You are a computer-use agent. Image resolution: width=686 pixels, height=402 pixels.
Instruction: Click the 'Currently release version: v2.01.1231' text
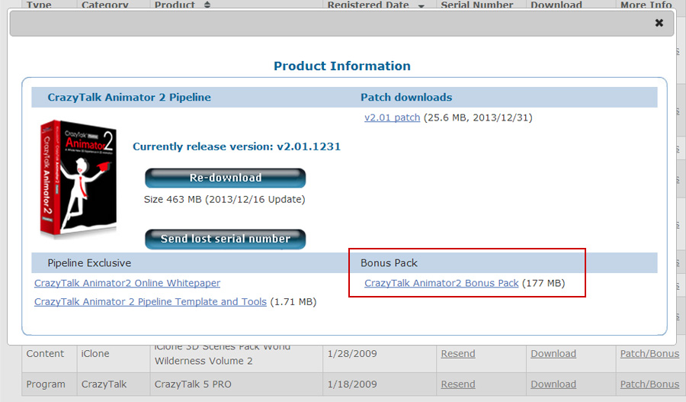point(237,146)
